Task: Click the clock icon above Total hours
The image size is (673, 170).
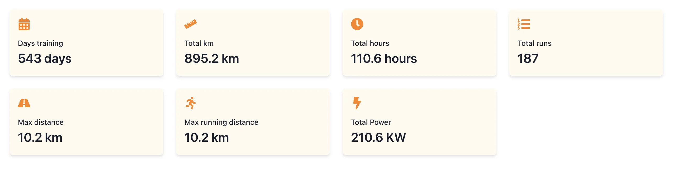Action: click(x=357, y=24)
